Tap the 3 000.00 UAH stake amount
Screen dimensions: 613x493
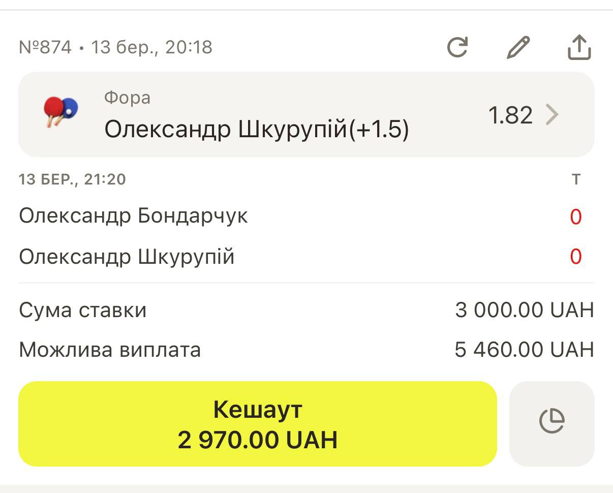click(x=524, y=310)
